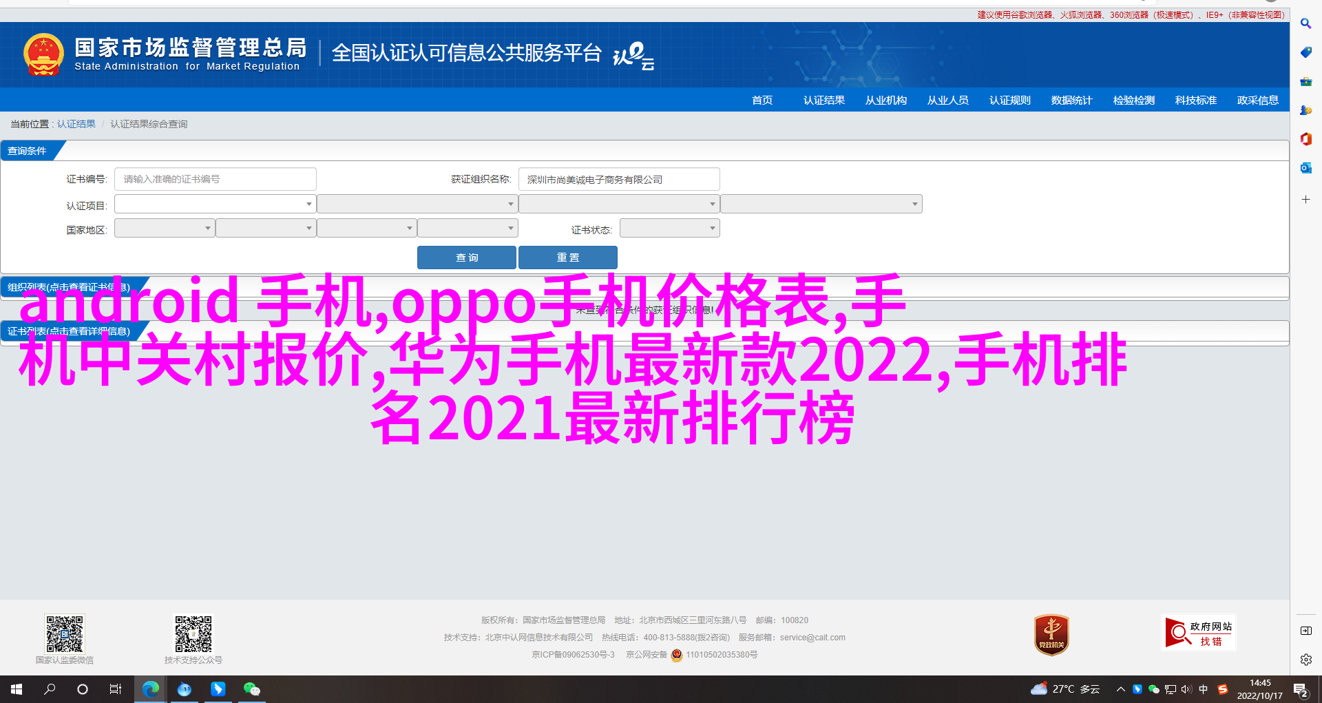Open the Outlook sidebar icon
The image size is (1322, 703).
[1305, 168]
